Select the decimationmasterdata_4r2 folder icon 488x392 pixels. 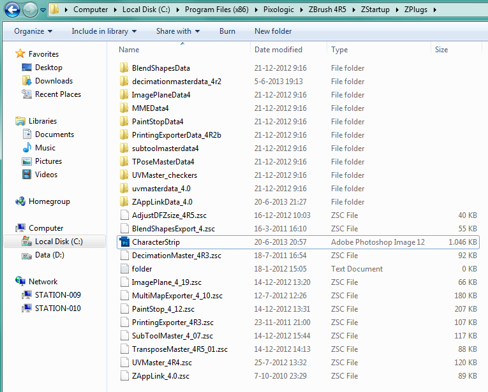[124, 81]
